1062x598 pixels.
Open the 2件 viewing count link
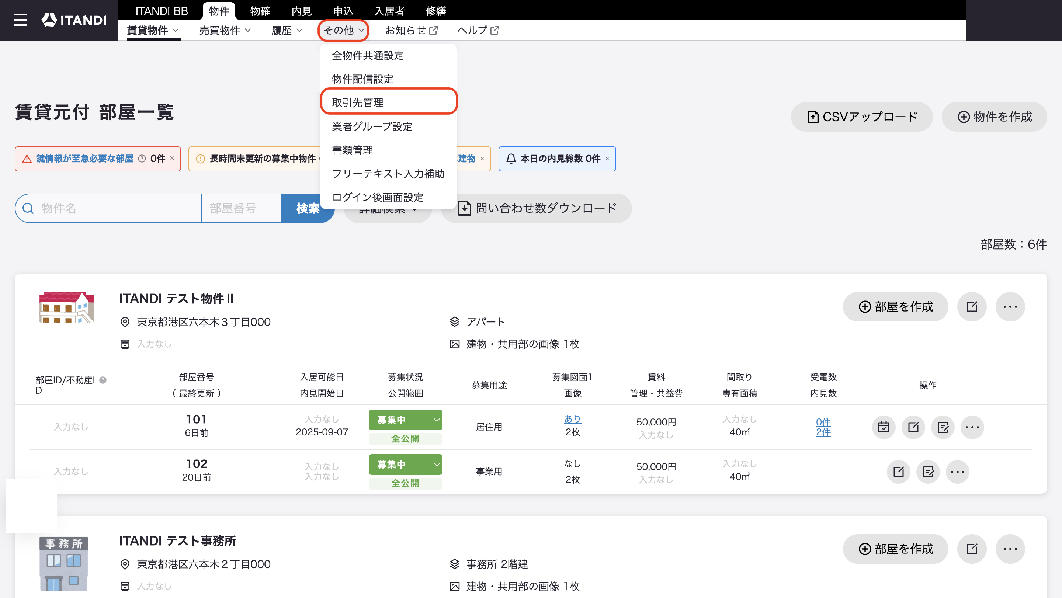tap(823, 432)
